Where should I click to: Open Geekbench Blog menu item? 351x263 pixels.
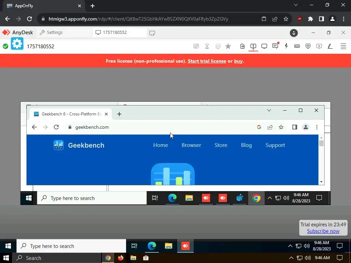tap(246, 145)
